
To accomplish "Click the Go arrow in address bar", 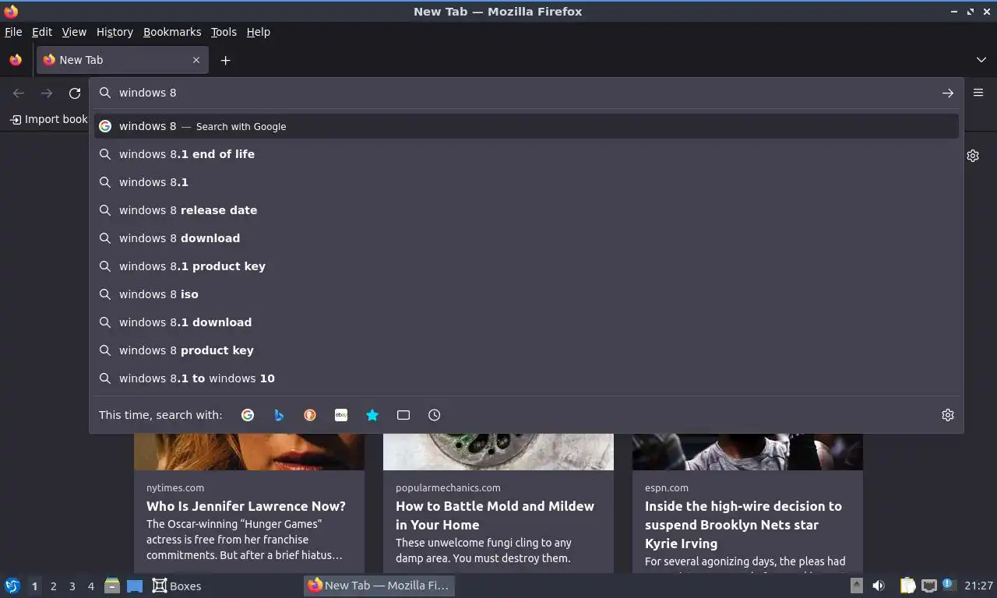I will [948, 93].
